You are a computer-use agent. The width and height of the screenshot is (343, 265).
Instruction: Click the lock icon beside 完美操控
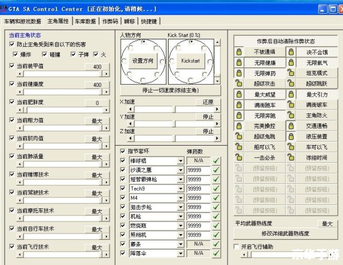tap(239, 126)
